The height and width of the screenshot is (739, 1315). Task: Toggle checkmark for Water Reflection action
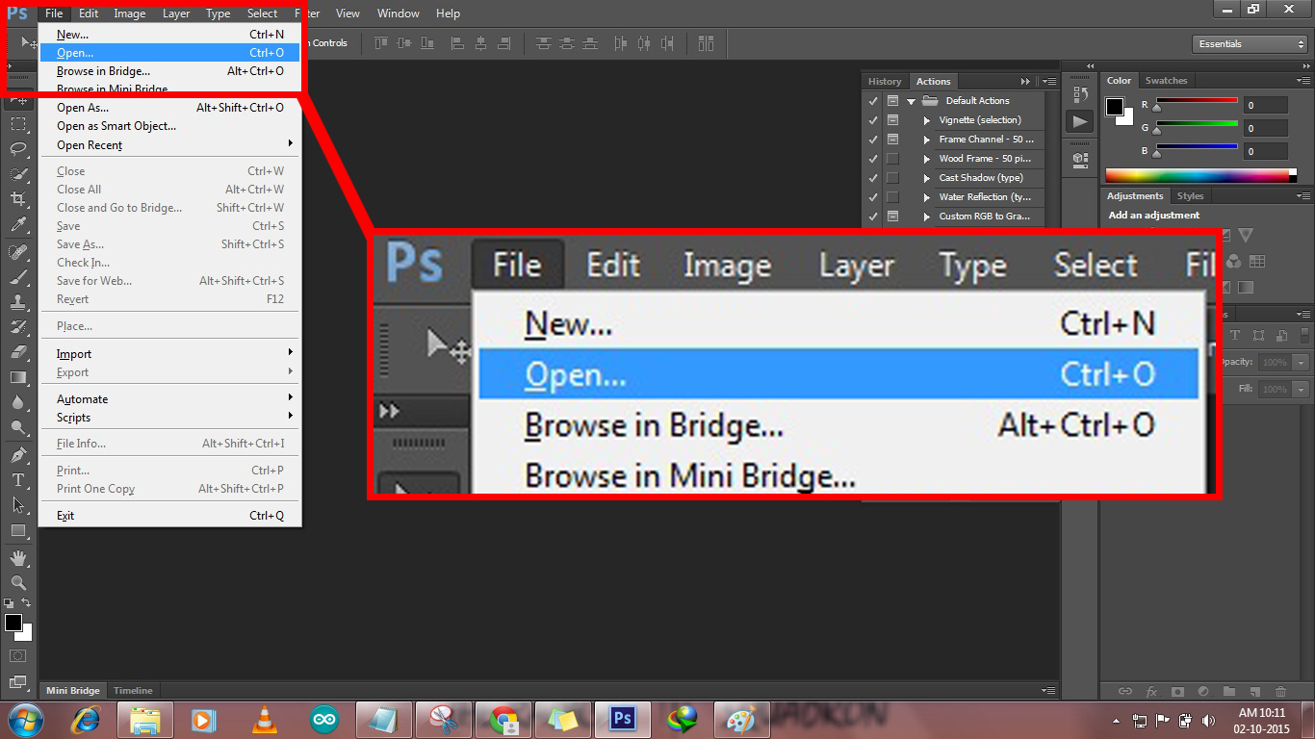[x=873, y=196]
